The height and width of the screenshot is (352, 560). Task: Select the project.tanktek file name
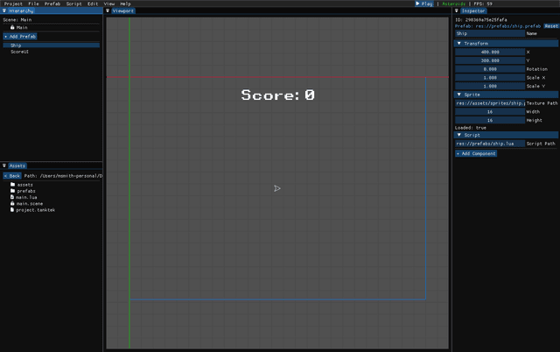tap(35, 210)
